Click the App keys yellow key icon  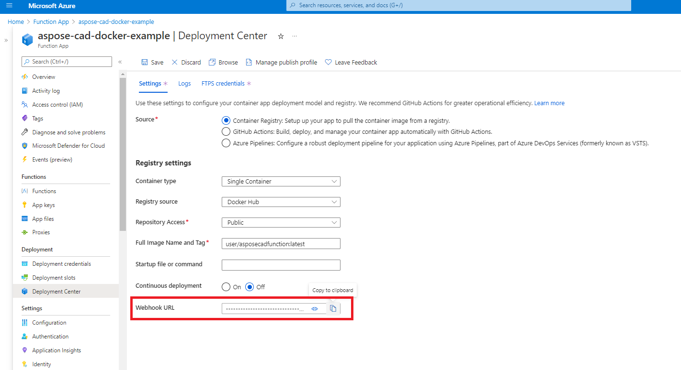coord(25,205)
